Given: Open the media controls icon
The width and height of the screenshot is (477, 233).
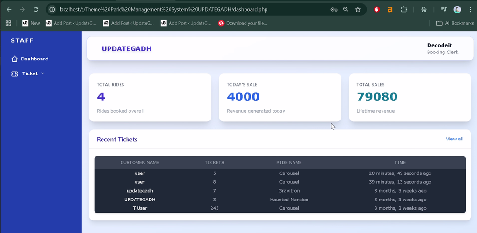Looking at the screenshot, I should 443,10.
